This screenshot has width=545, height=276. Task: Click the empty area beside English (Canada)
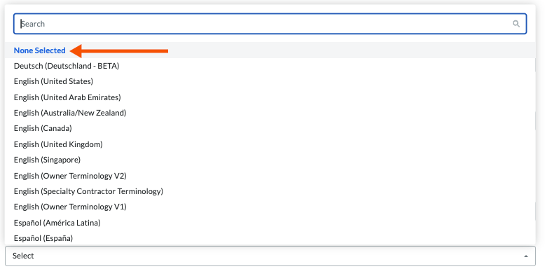[x=303, y=128]
